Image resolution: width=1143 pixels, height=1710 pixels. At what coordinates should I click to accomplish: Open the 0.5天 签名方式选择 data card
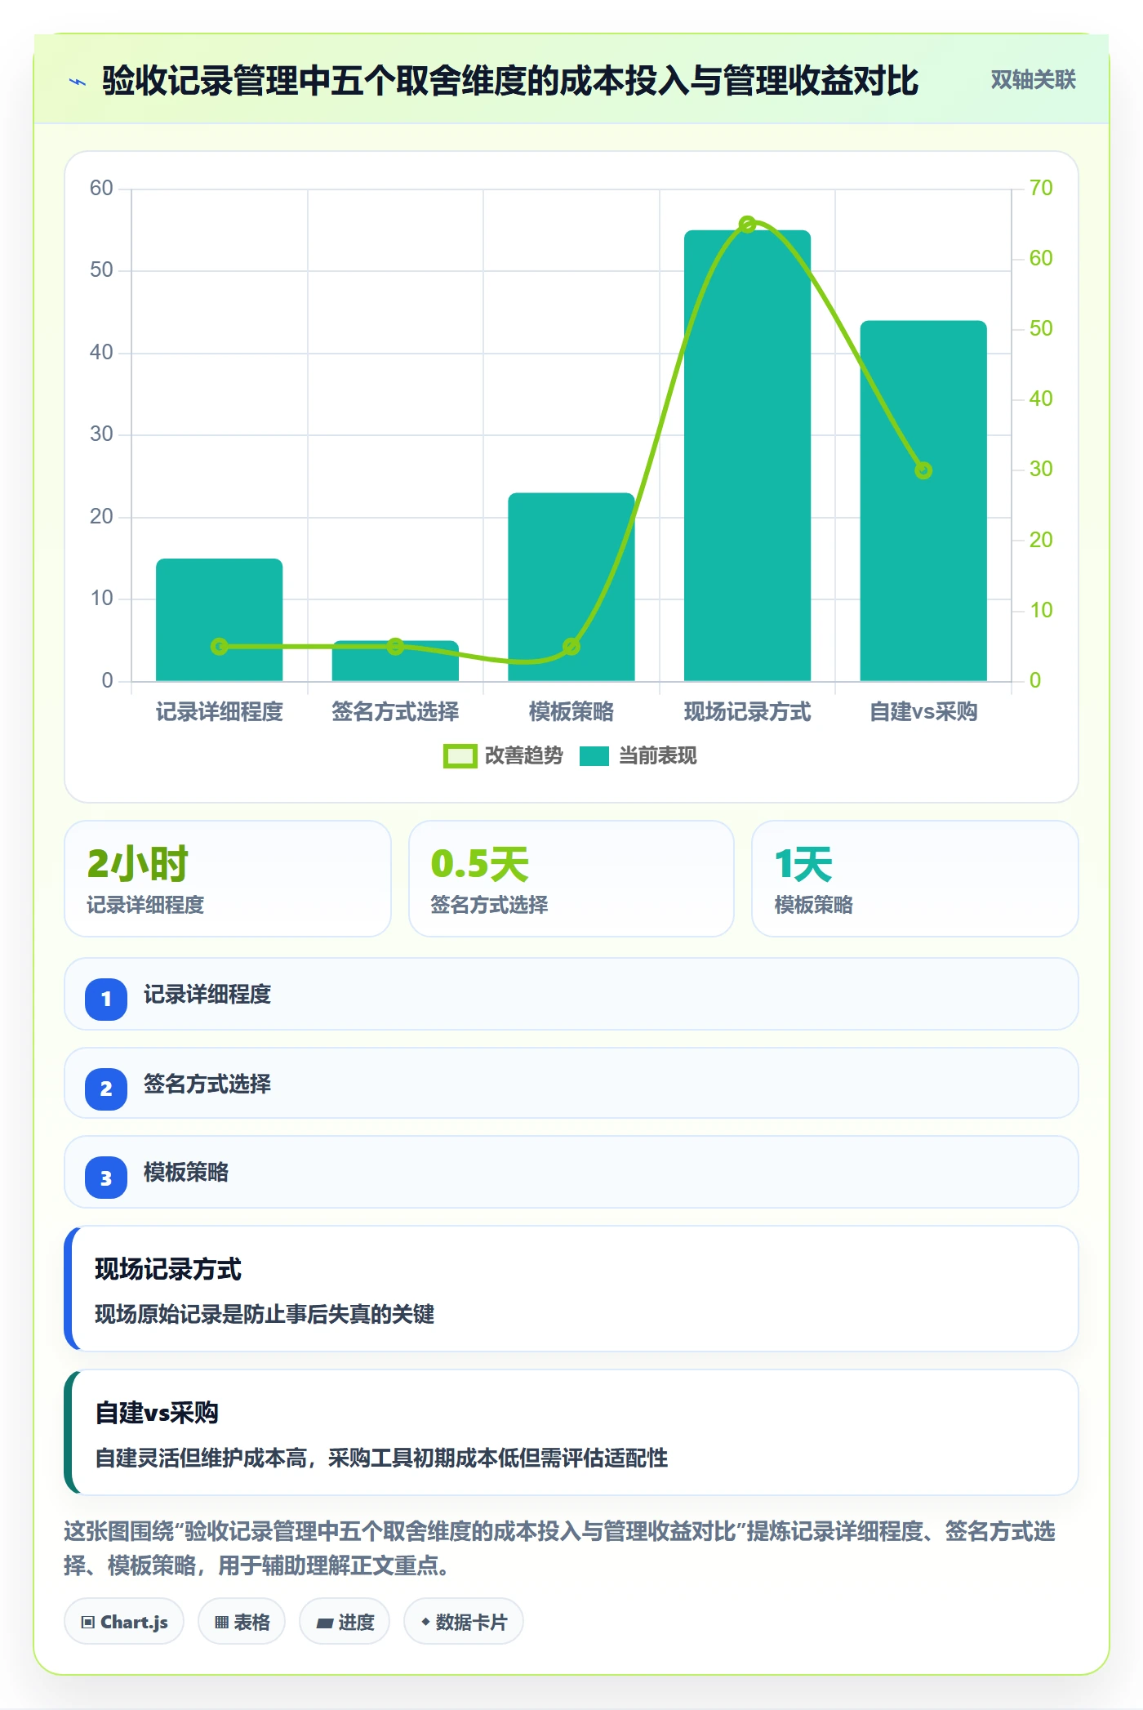click(x=571, y=879)
